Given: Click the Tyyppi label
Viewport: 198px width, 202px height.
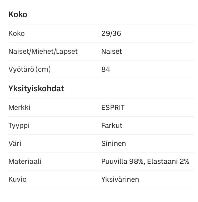Looking at the screenshot, I should click(19, 125).
